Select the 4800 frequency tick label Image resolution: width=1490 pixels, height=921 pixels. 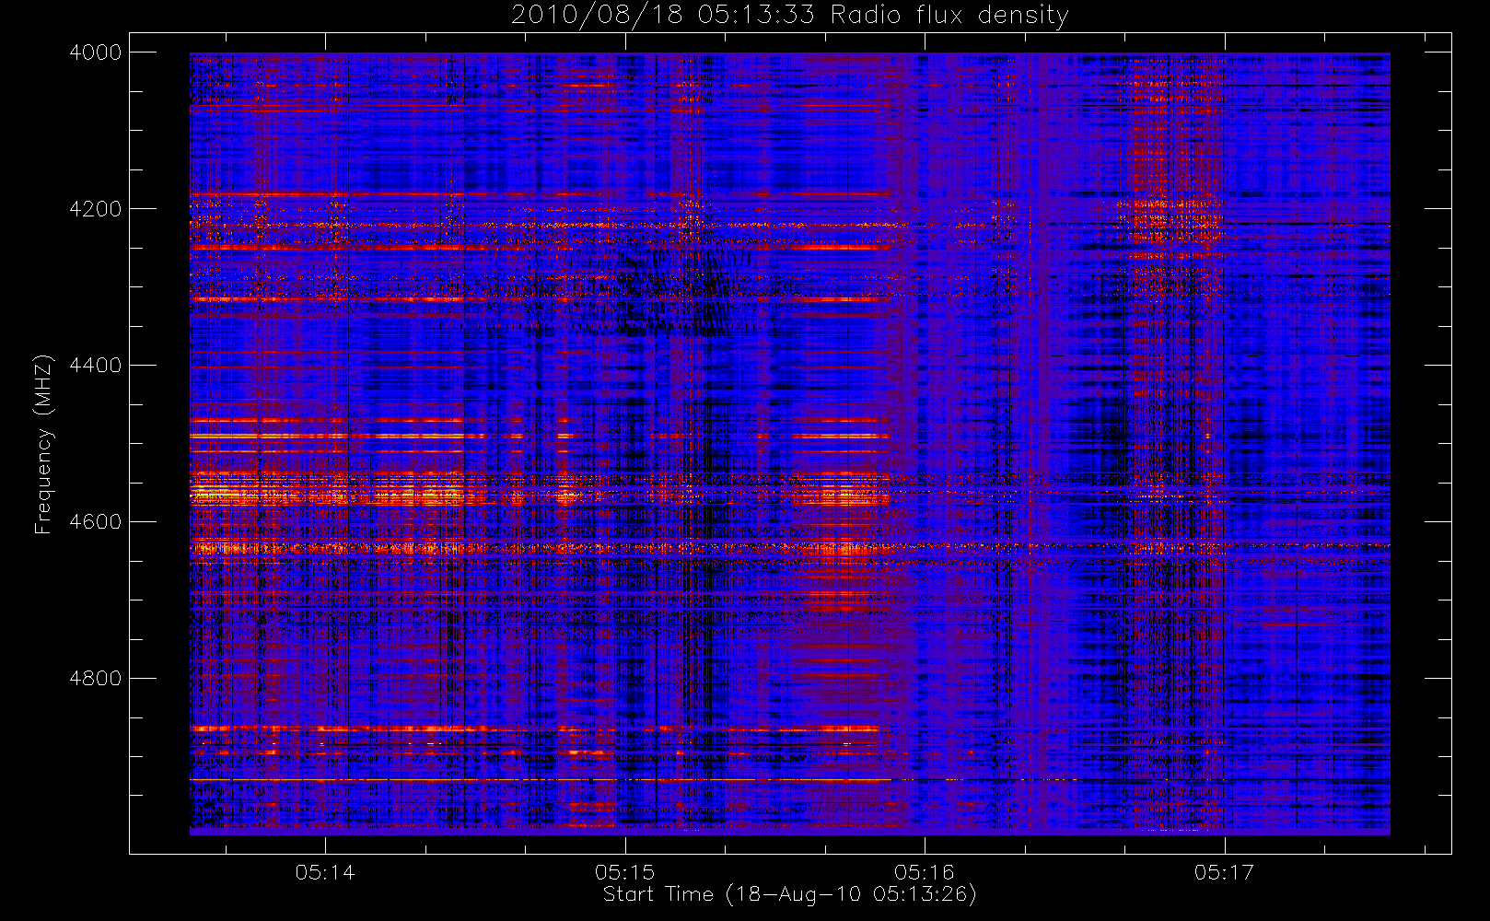(x=96, y=679)
